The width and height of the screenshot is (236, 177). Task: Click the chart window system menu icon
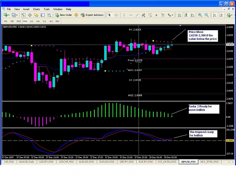click(3, 9)
